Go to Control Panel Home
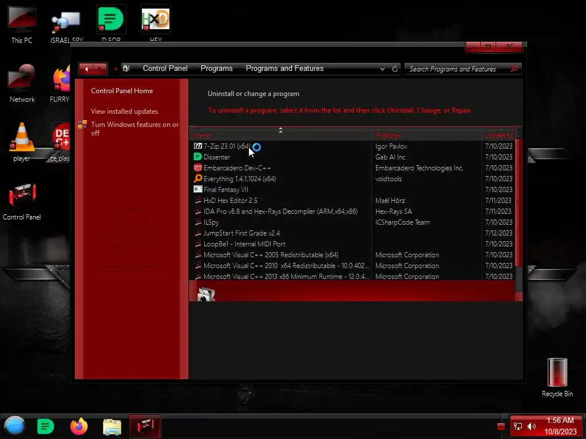The width and height of the screenshot is (586, 439). [122, 91]
